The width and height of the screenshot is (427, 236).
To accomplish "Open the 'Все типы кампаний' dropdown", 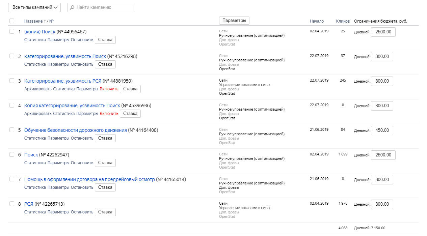I will point(34,7).
